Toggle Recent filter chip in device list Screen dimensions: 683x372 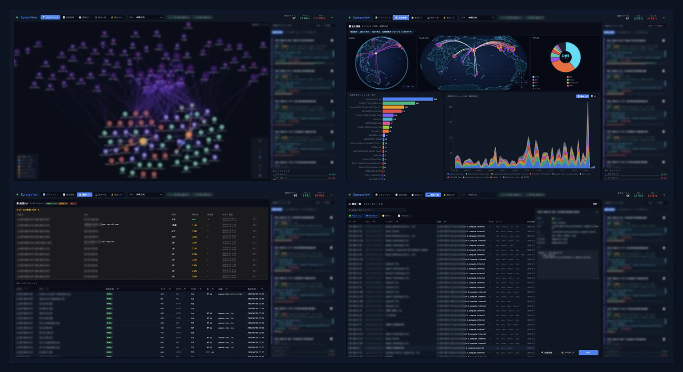tap(371, 216)
